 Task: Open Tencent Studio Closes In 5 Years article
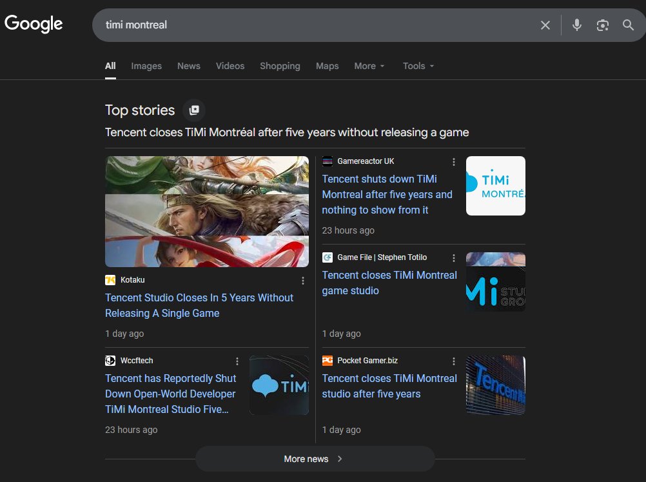click(199, 306)
